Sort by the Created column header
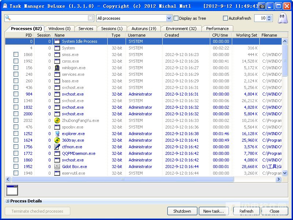 click(x=186, y=35)
